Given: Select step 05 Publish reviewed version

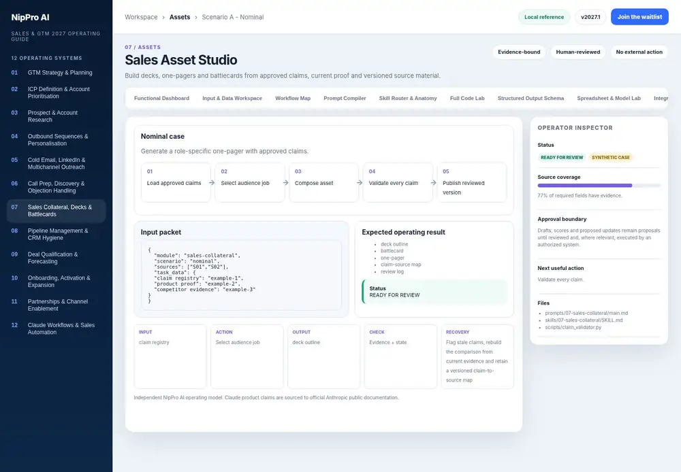Looking at the screenshot, I should point(472,182).
